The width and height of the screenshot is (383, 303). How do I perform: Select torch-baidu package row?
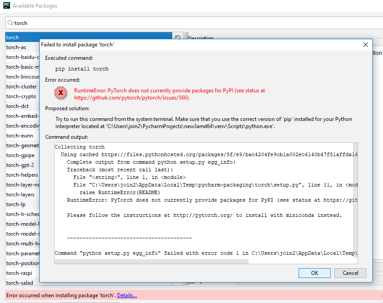22,57
